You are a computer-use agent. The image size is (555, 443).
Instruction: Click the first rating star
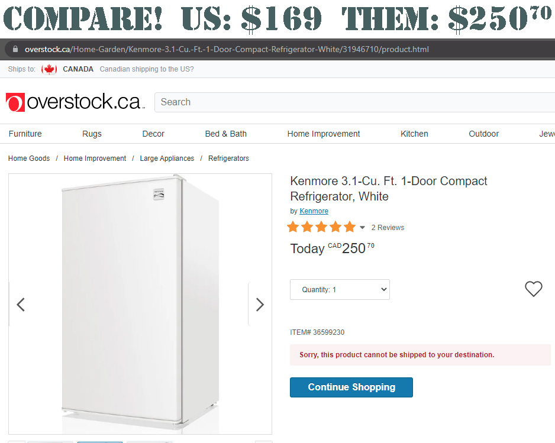tap(293, 227)
